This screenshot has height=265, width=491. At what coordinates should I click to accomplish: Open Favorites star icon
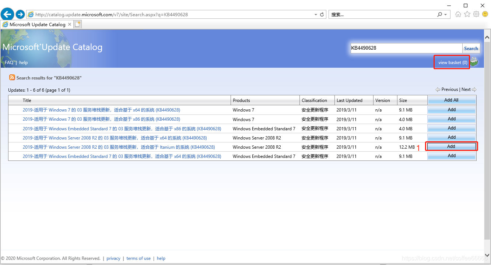(467, 14)
